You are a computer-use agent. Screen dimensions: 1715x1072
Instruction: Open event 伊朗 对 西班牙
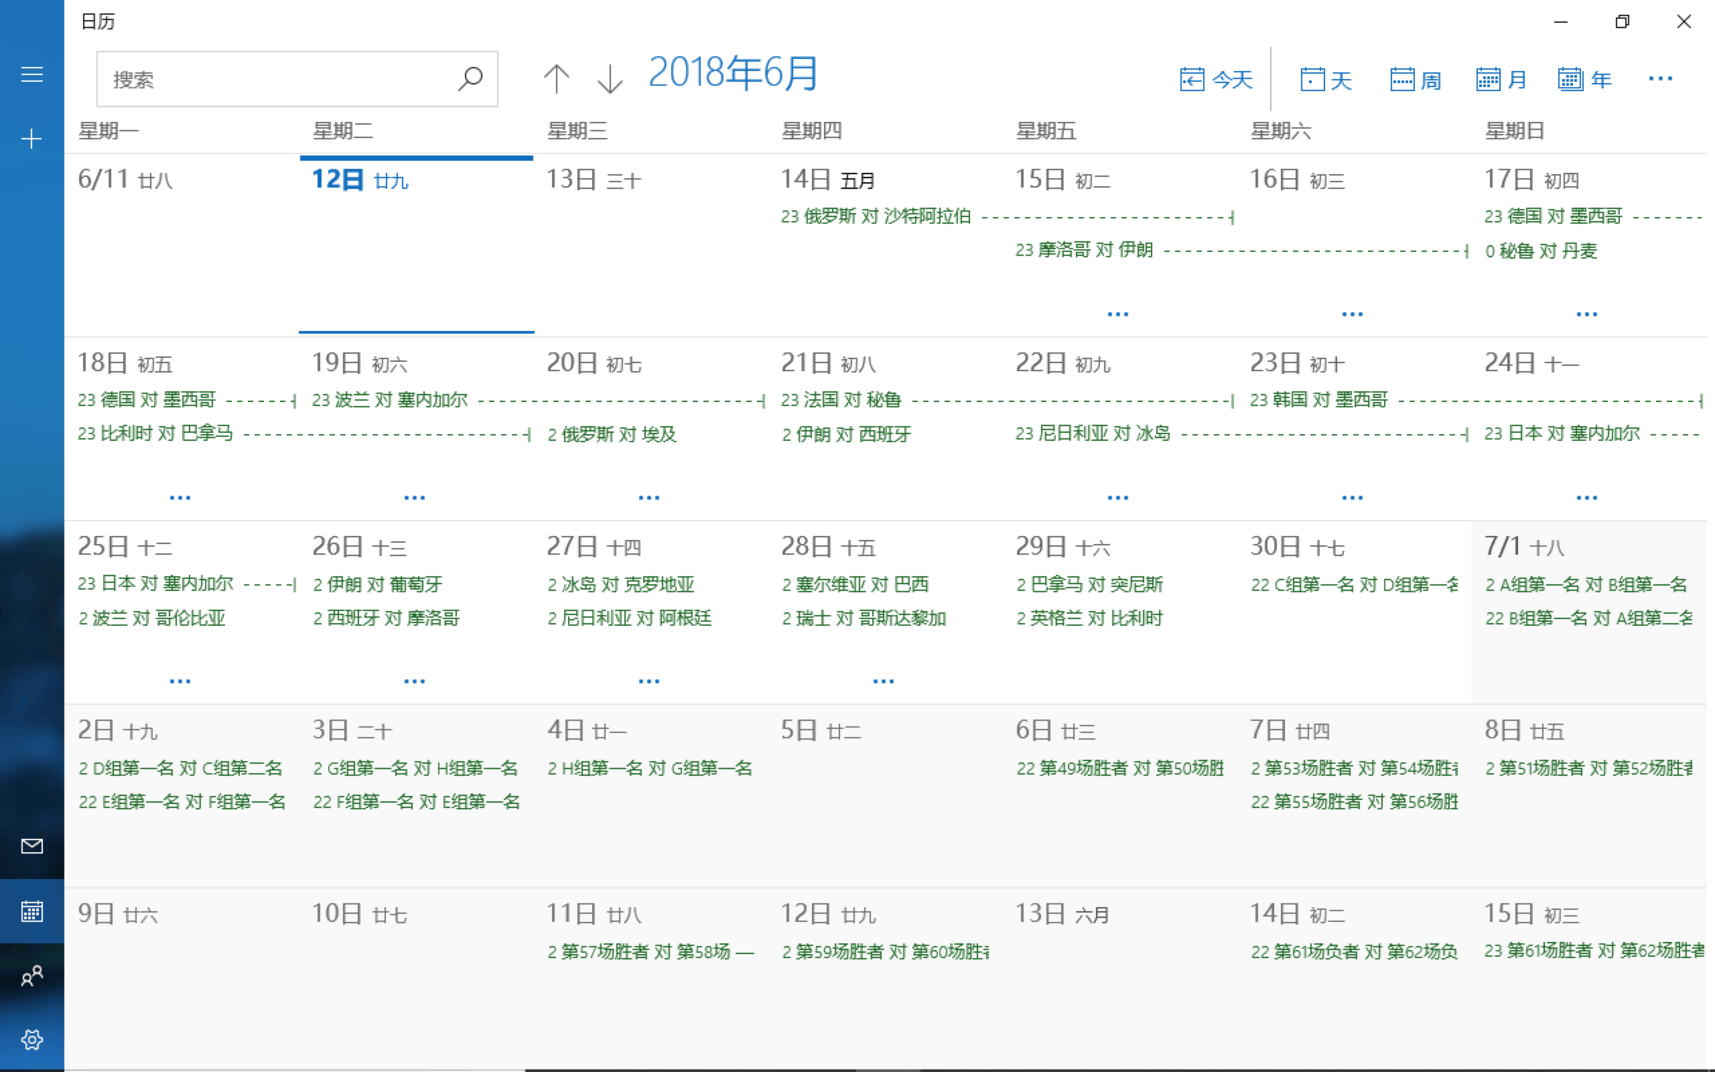(847, 433)
